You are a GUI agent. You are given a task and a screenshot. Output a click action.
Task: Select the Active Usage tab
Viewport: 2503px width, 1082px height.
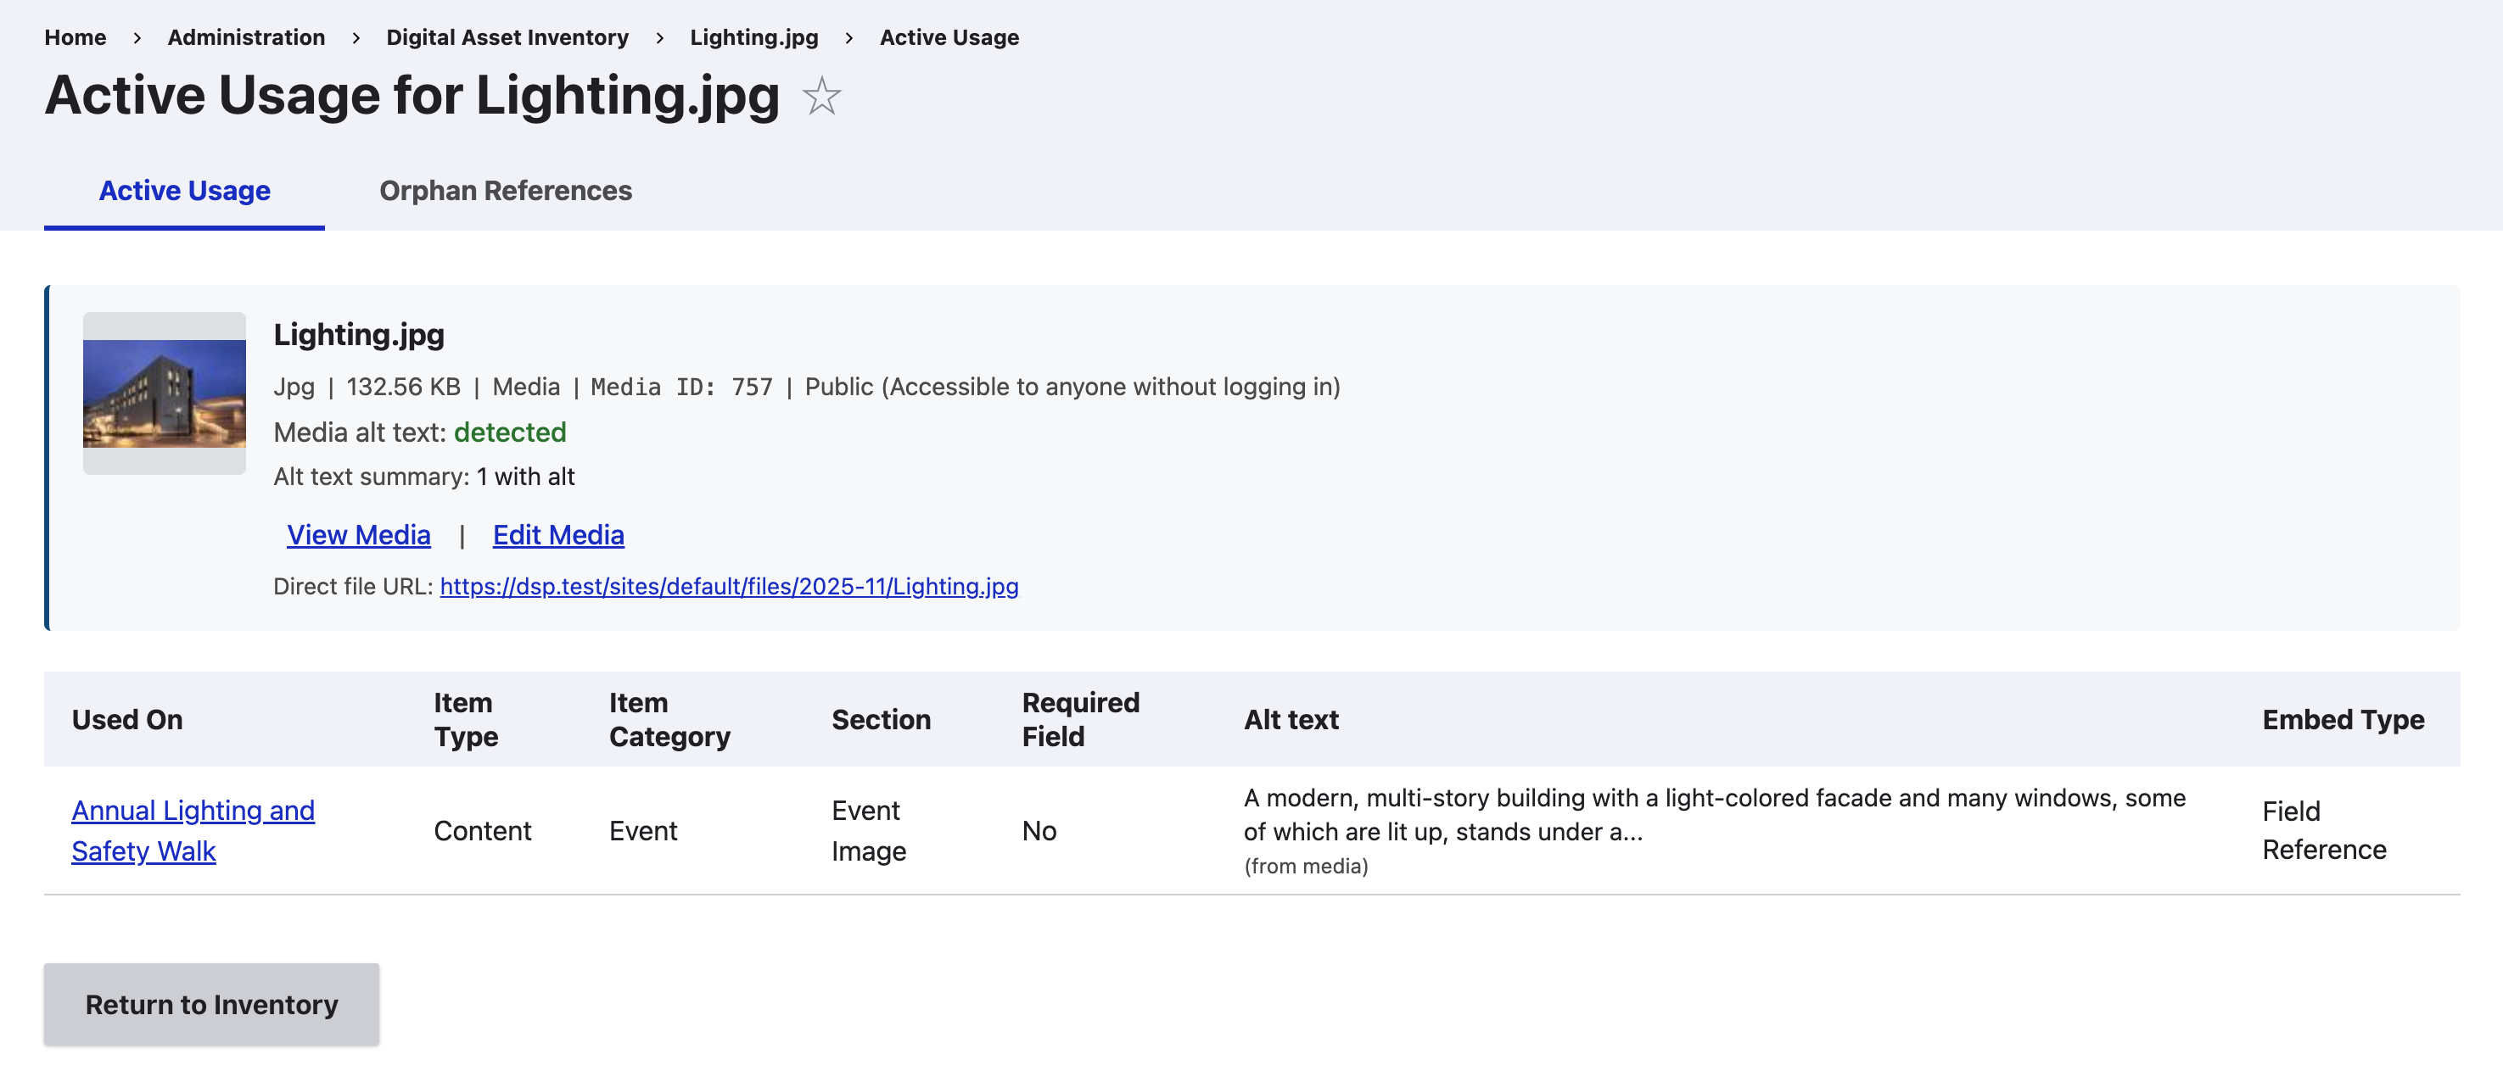pos(183,192)
